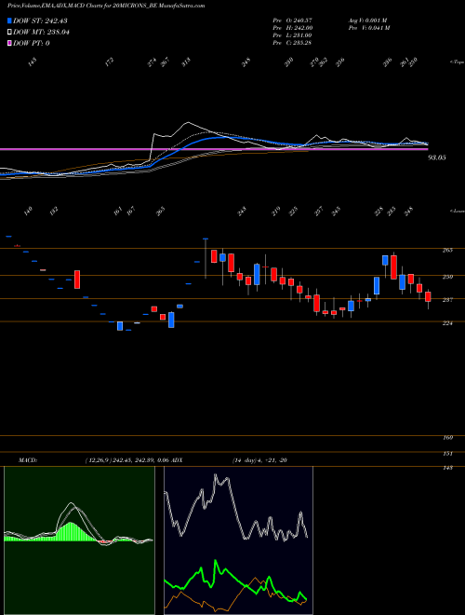Viewport: 465px width, 615px height.
Task: Click the 151 price level label
Action: [448, 454]
